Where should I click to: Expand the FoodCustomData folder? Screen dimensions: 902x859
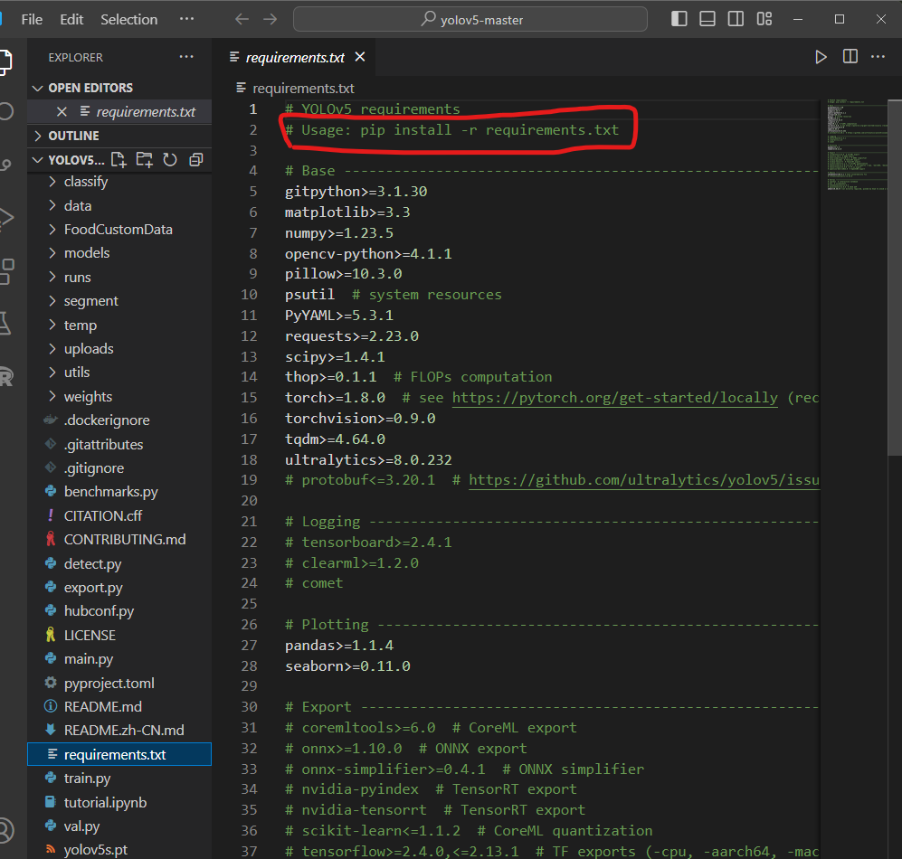(x=118, y=230)
